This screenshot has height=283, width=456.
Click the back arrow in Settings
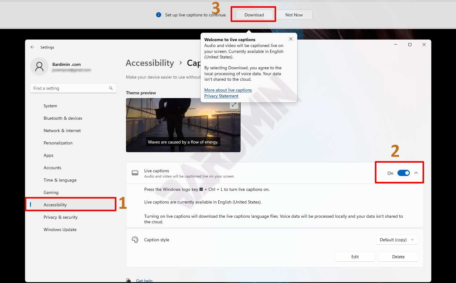(x=33, y=47)
